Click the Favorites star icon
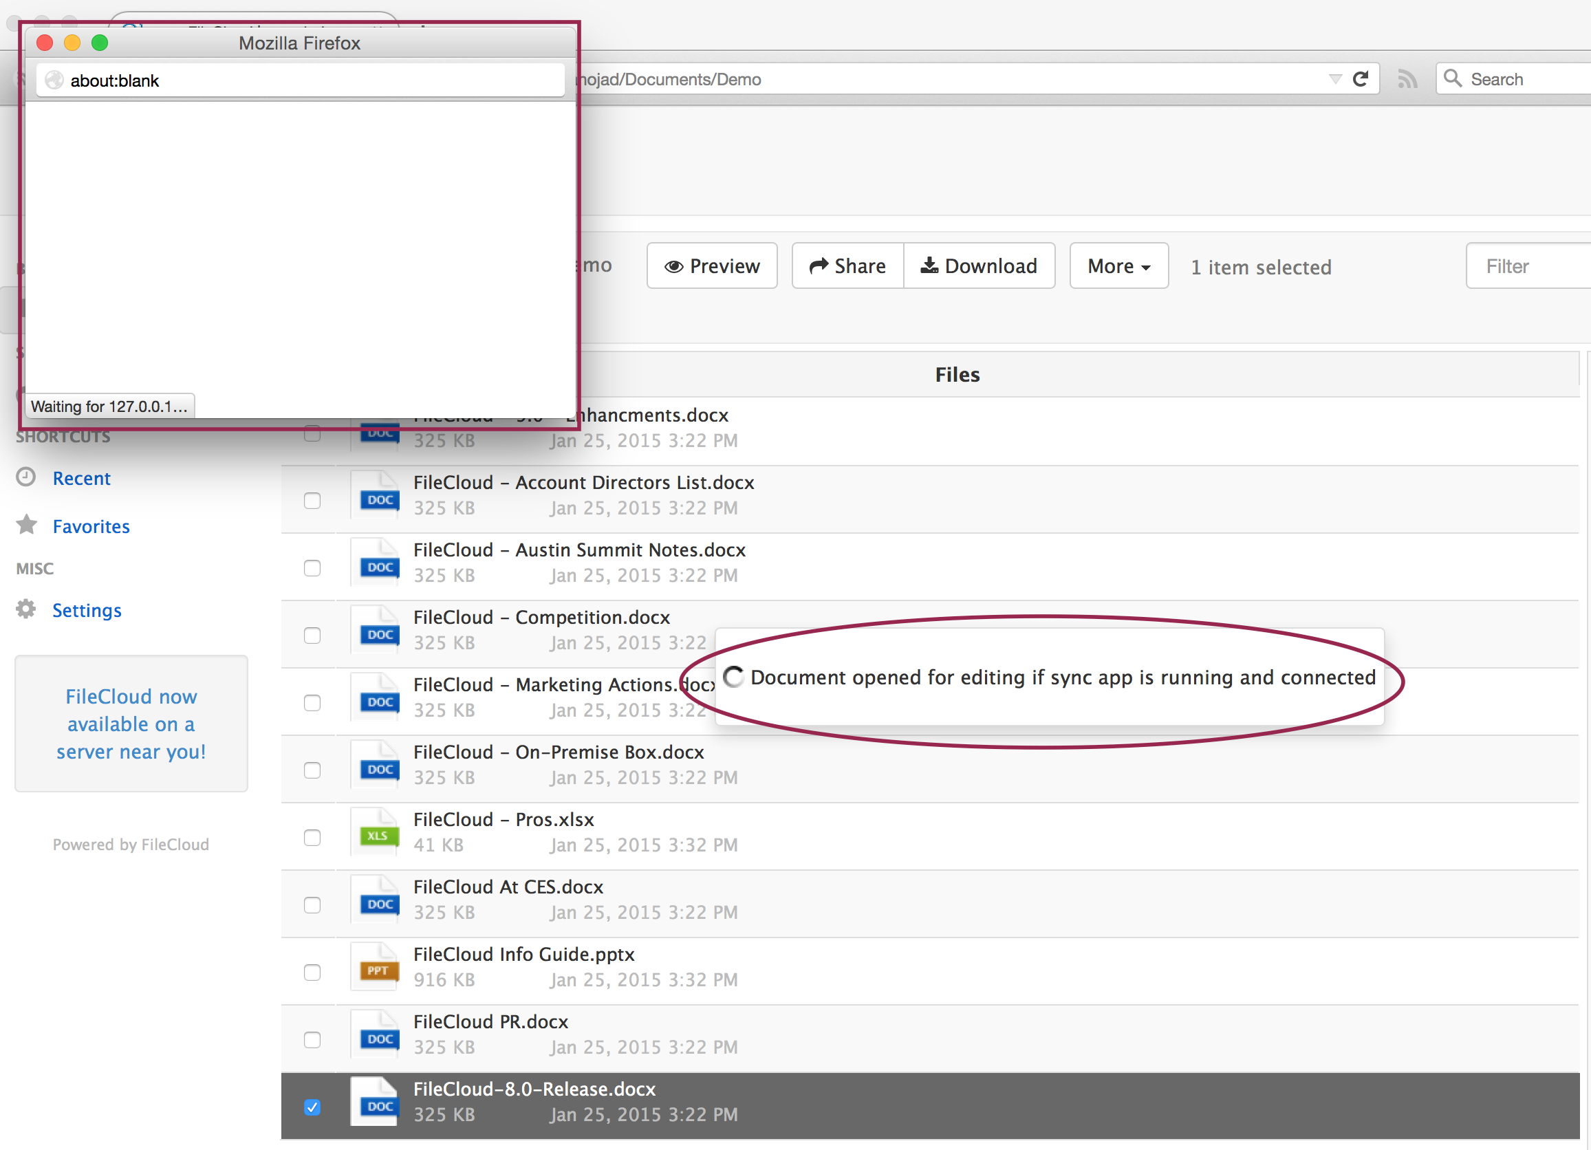This screenshot has width=1591, height=1150. tap(27, 525)
